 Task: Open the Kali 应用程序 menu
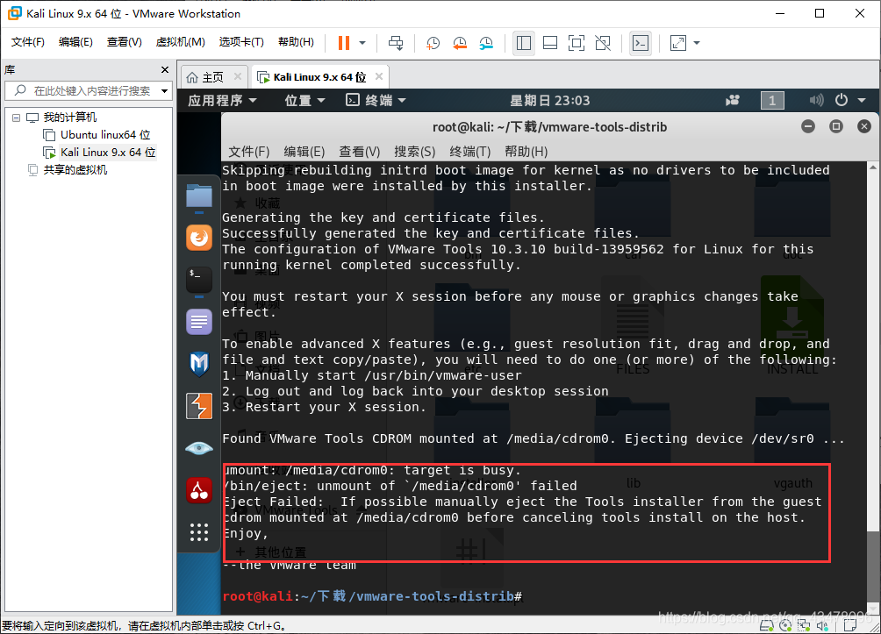[222, 101]
